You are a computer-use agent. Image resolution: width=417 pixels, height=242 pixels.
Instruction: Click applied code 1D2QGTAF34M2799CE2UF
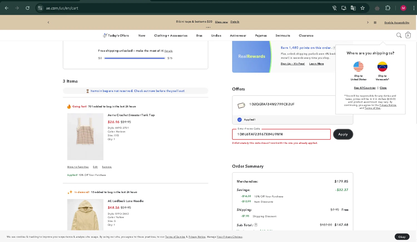click(x=272, y=104)
